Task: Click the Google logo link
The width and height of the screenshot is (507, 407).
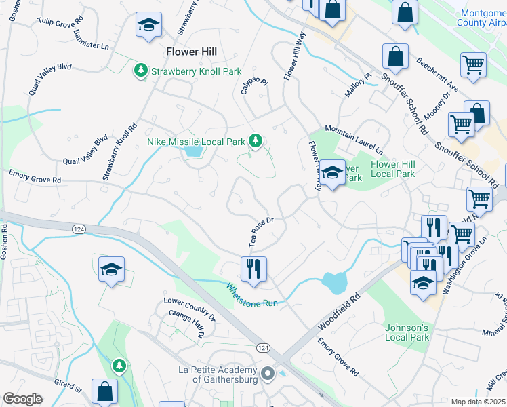Action: pos(22,399)
